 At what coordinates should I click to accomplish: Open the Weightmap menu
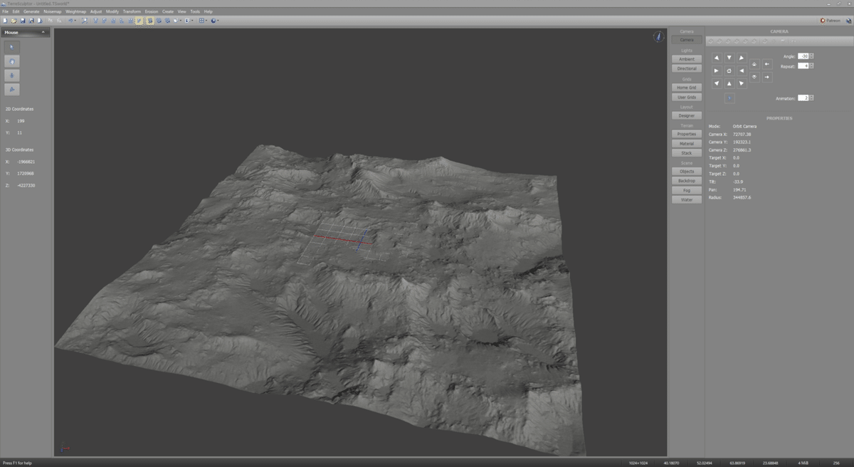(x=75, y=11)
